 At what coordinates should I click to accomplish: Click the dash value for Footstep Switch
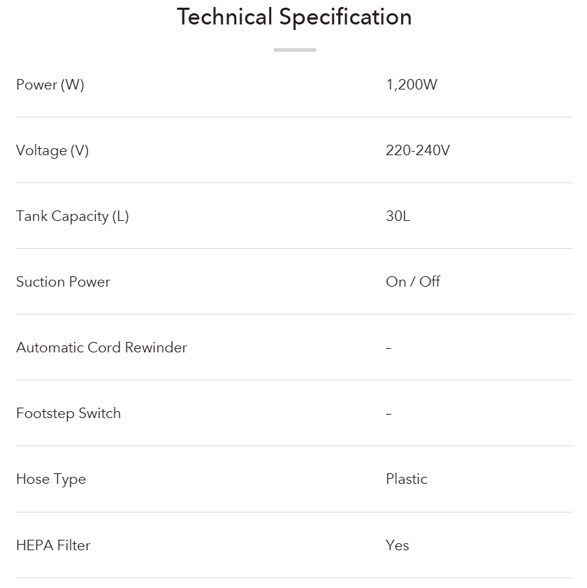tap(389, 414)
